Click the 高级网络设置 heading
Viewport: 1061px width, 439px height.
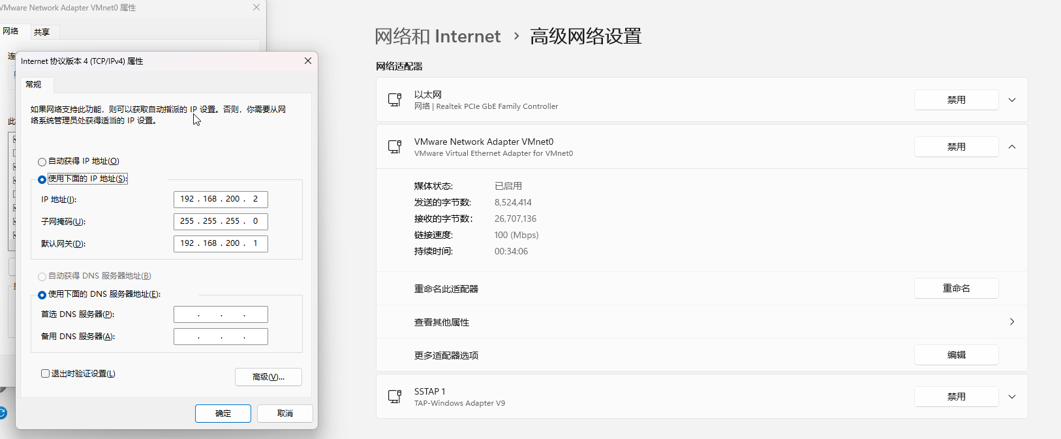(x=586, y=37)
